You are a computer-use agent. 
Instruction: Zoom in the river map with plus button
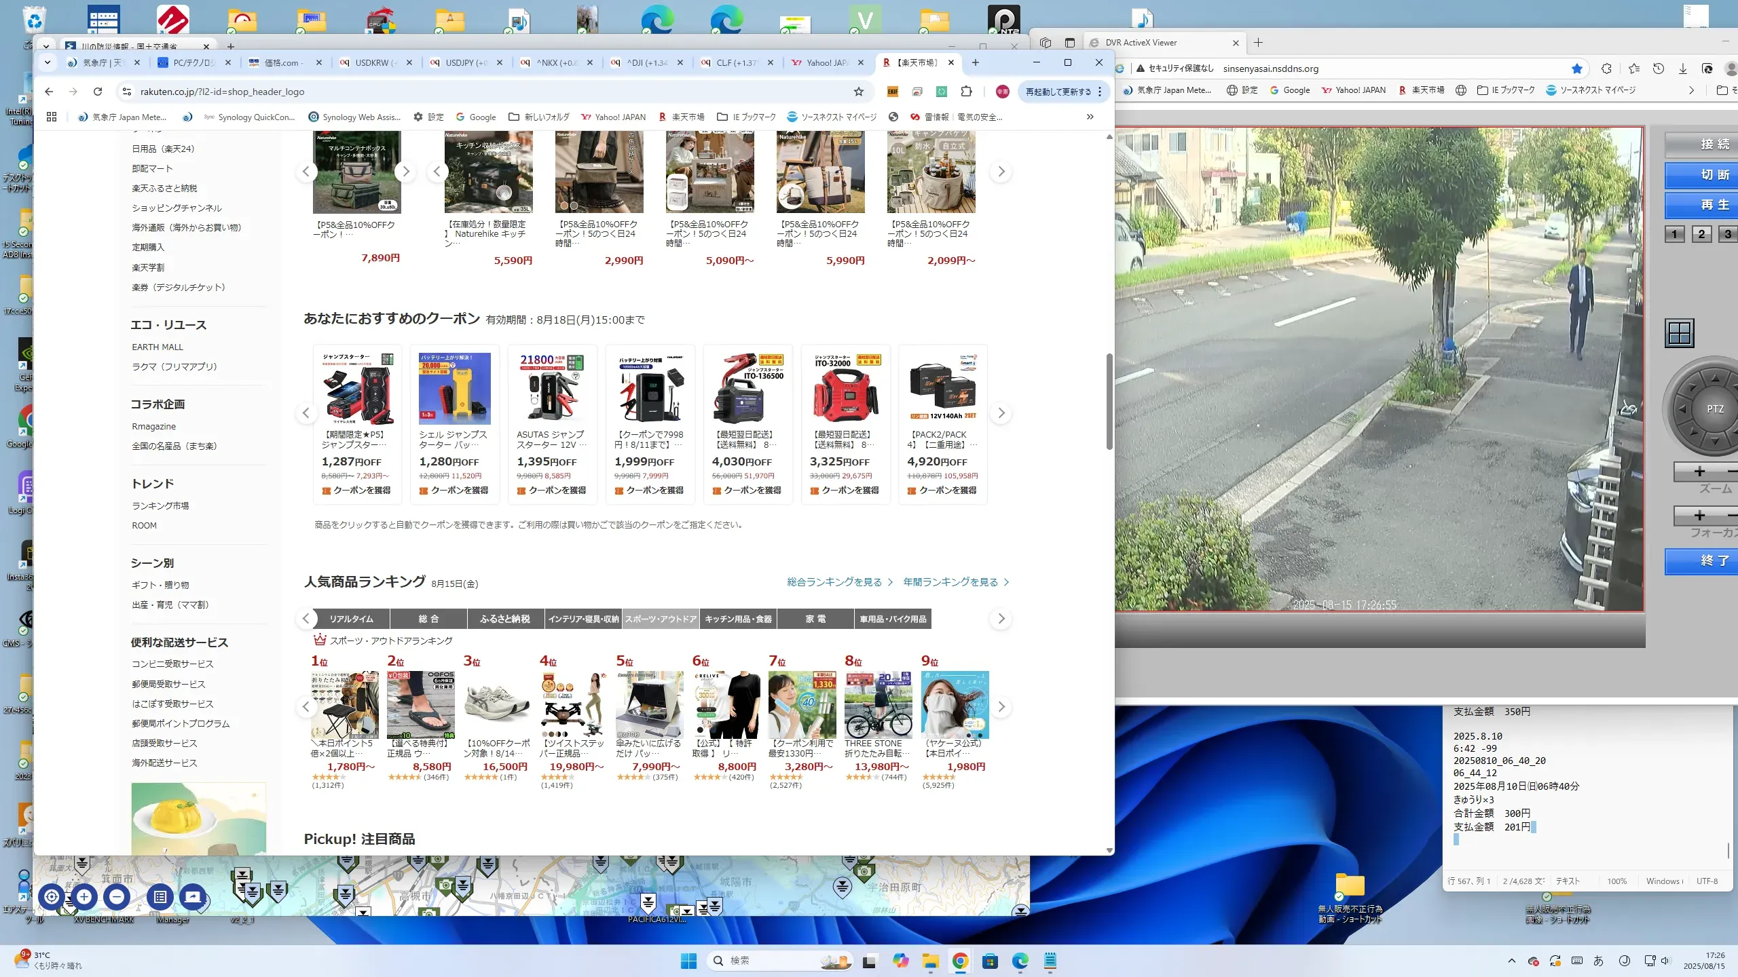coord(84,897)
